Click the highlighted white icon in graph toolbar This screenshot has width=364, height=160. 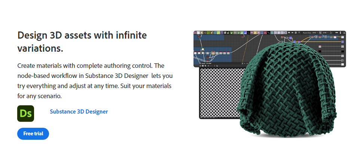[198, 33]
